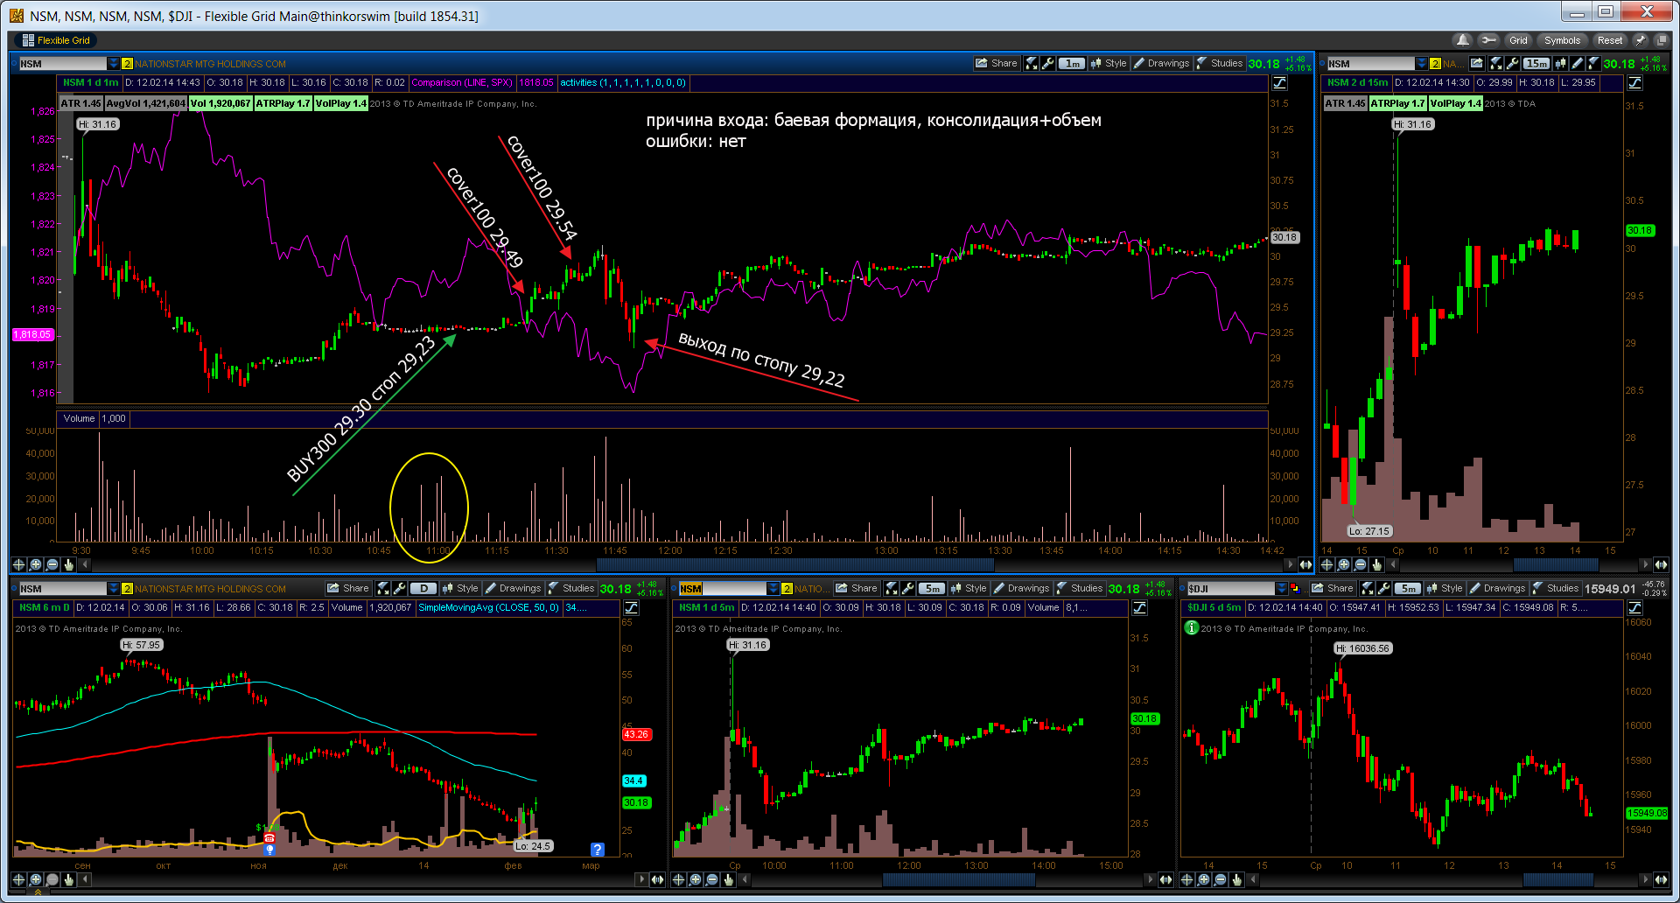1680x903 pixels.
Task: Open quick study settings in 1m chart
Action: (1032, 63)
